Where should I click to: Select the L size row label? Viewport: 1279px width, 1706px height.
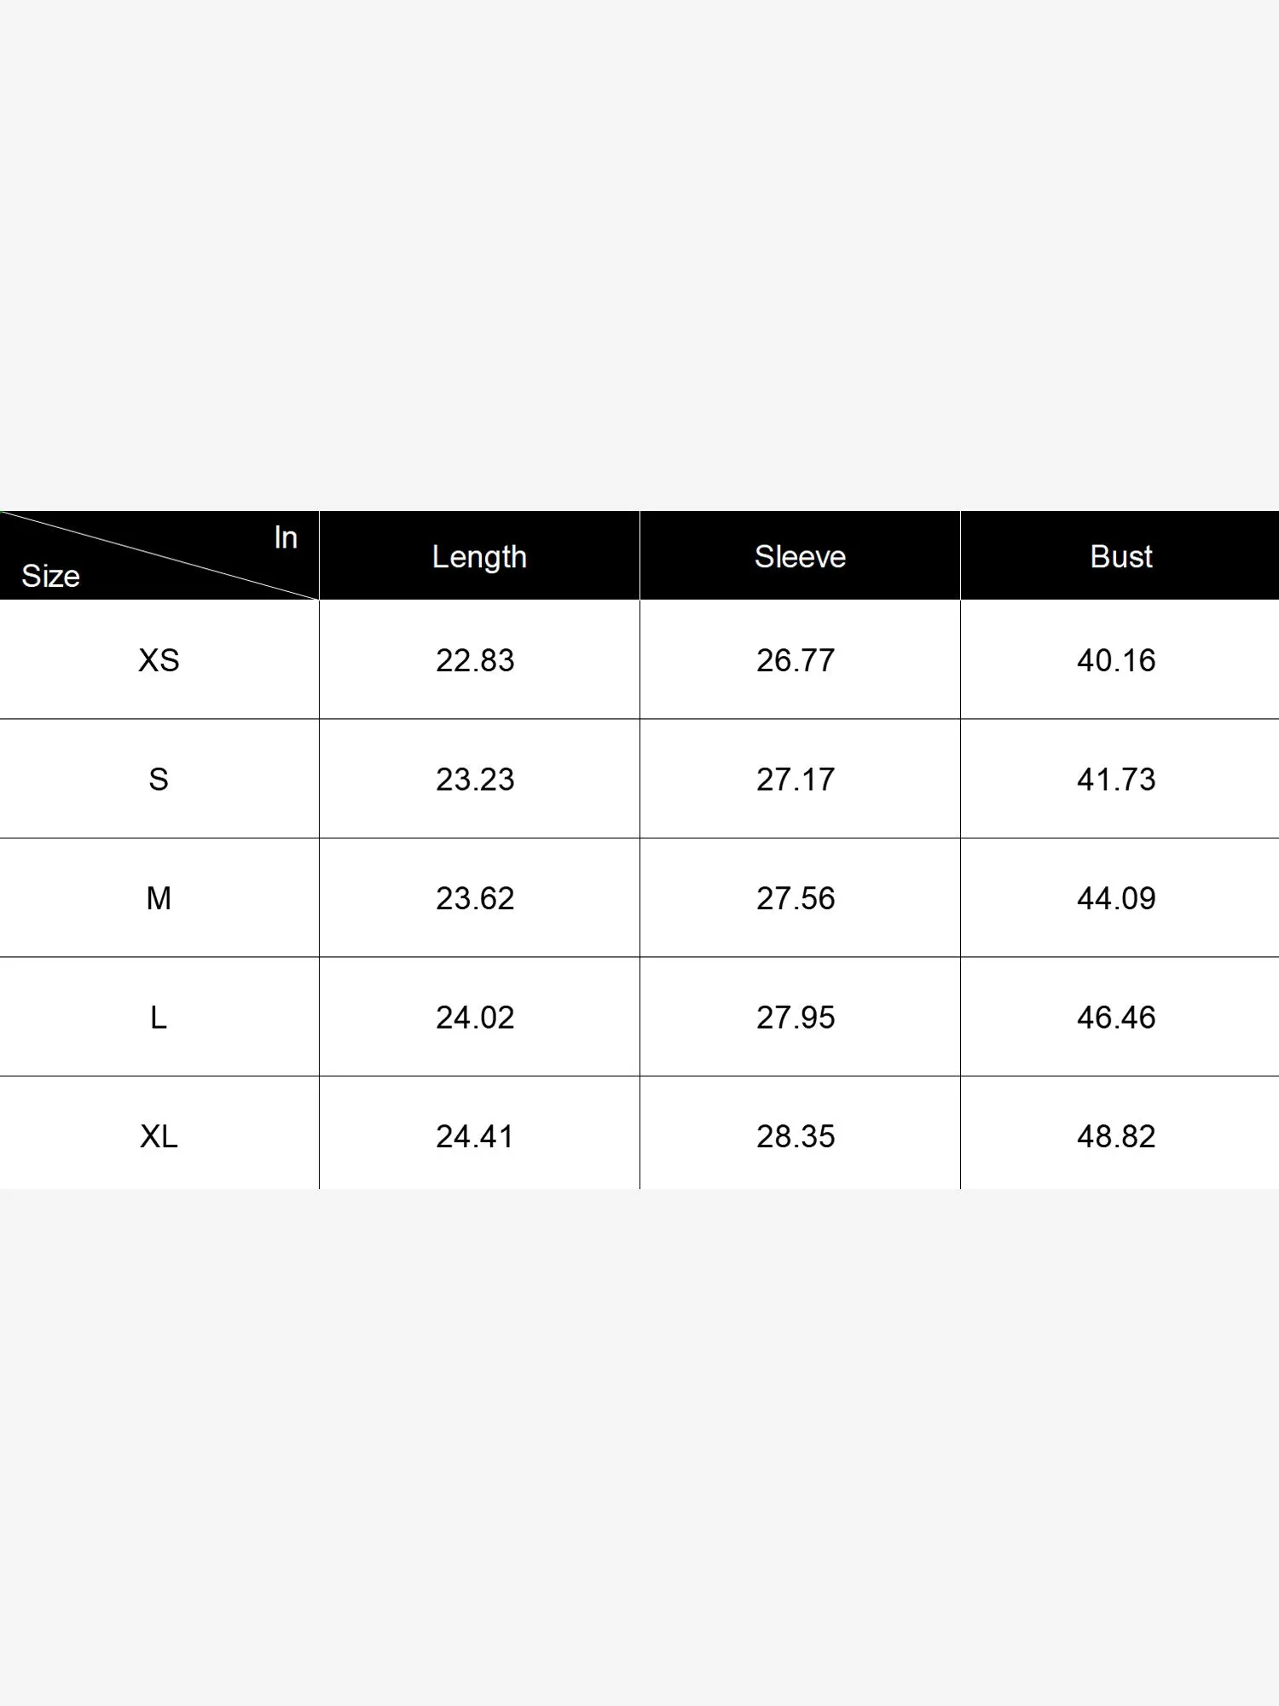click(x=159, y=1018)
